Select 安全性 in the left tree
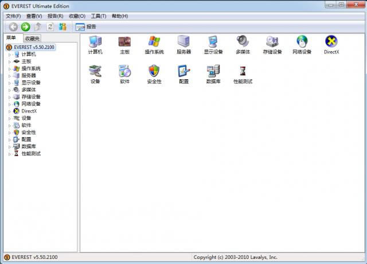Screen dimensions: 367x264 [x=29, y=133]
